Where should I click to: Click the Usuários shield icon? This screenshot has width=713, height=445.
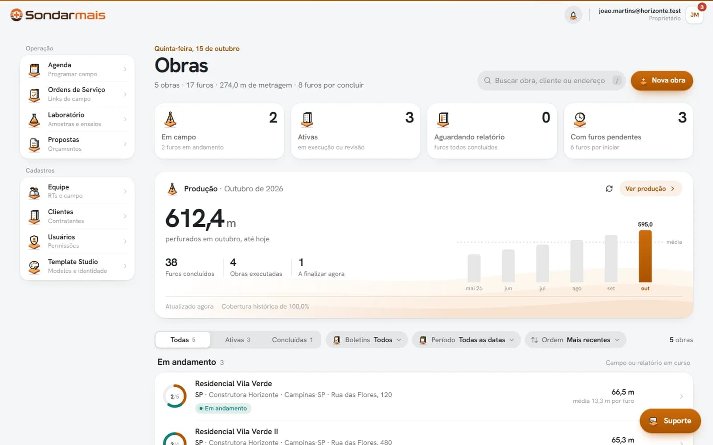point(34,241)
